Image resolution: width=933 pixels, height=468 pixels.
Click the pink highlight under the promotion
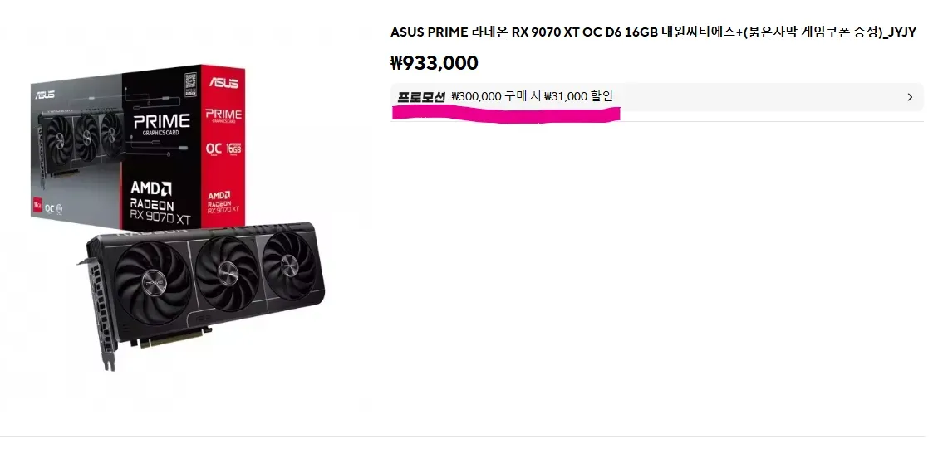506,113
